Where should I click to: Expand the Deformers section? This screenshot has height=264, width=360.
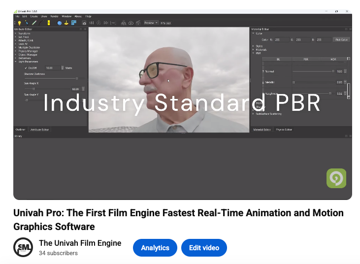(16, 58)
